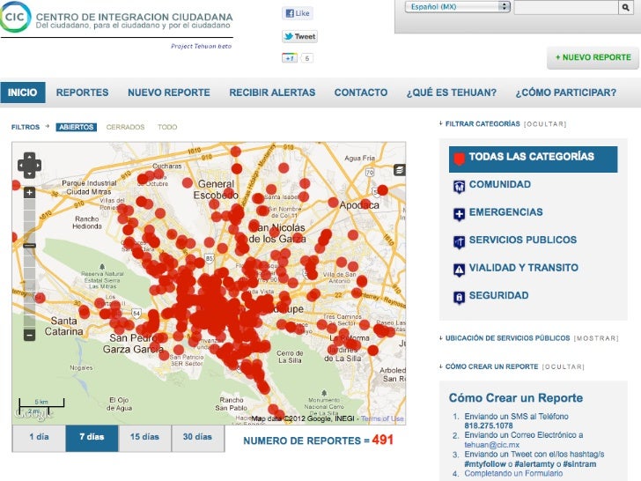
Task: Open the ¿Cómo Participar? page
Action: (566, 92)
